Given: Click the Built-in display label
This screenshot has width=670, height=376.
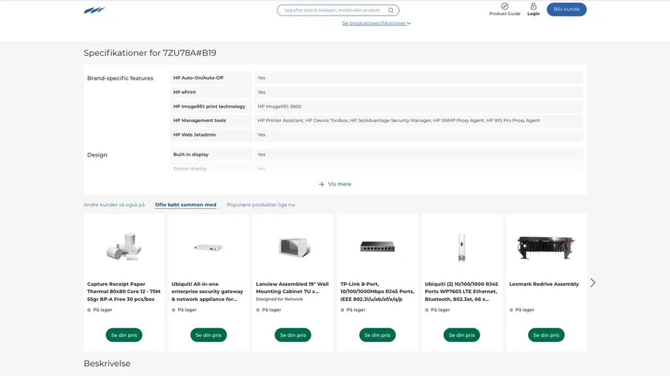Looking at the screenshot, I should [191, 155].
